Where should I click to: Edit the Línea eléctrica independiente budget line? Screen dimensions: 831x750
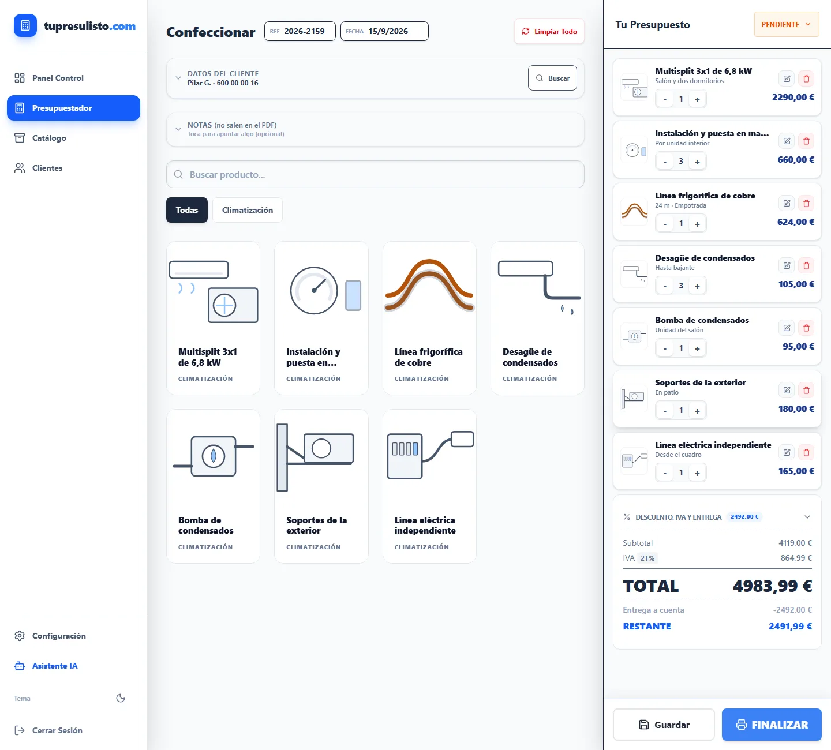pos(787,452)
